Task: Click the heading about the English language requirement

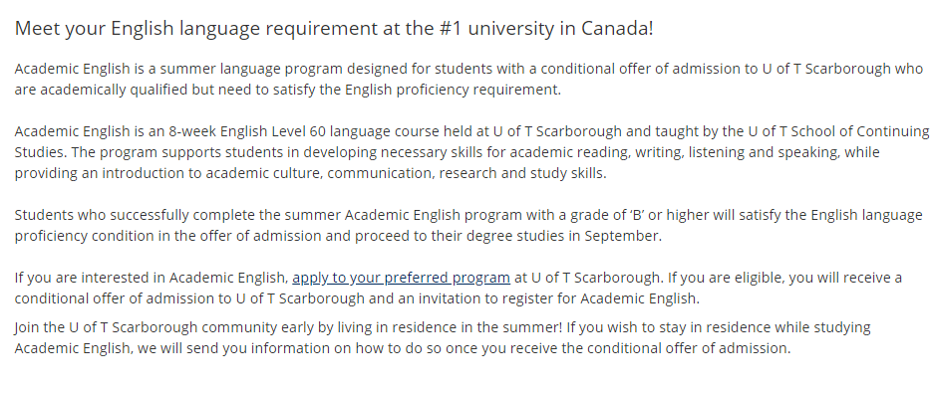Action: (334, 28)
